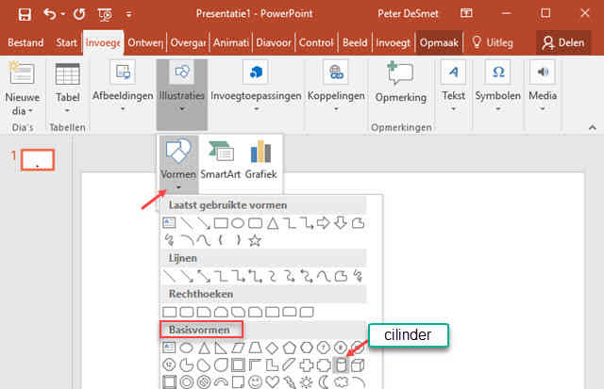
Task: Choose down block arrow in recently used shapes
Action: point(341,222)
